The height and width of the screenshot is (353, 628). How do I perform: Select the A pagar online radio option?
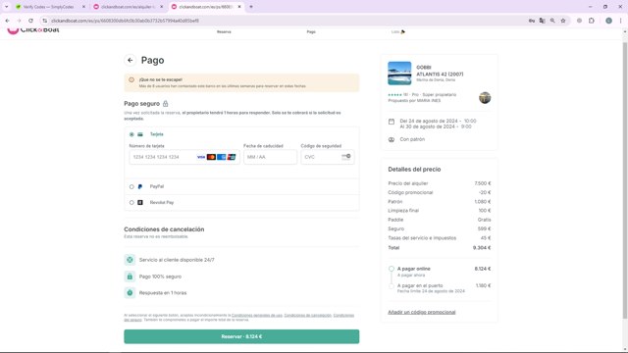tap(392, 269)
